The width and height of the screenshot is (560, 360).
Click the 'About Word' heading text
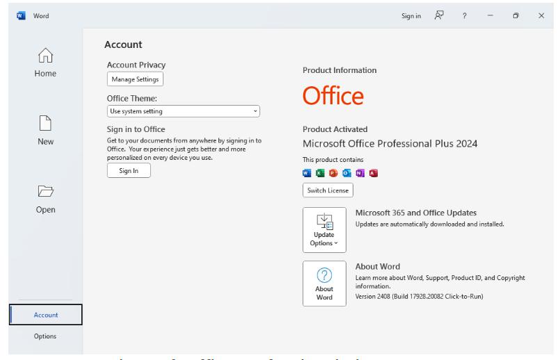tap(378, 266)
